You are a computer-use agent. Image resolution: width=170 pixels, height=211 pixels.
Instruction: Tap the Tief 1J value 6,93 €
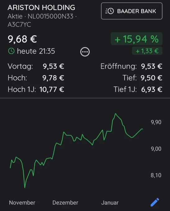(x=152, y=89)
